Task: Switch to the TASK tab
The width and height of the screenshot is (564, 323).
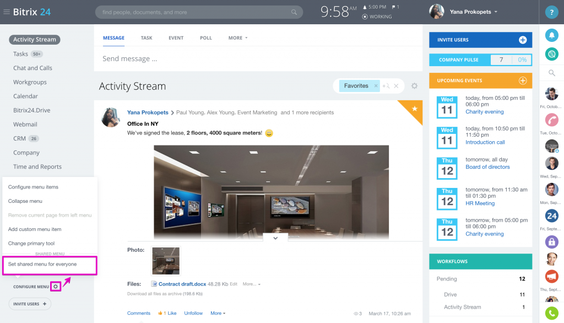Action: (x=147, y=38)
